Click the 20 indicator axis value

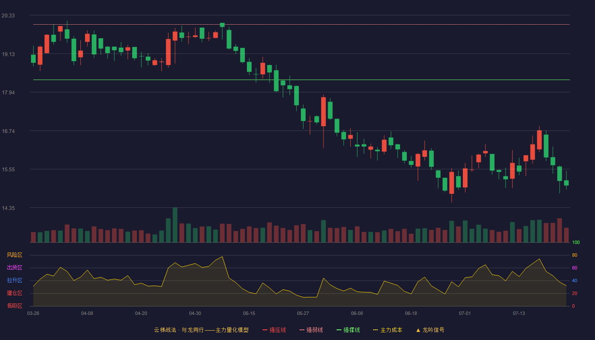click(x=575, y=293)
